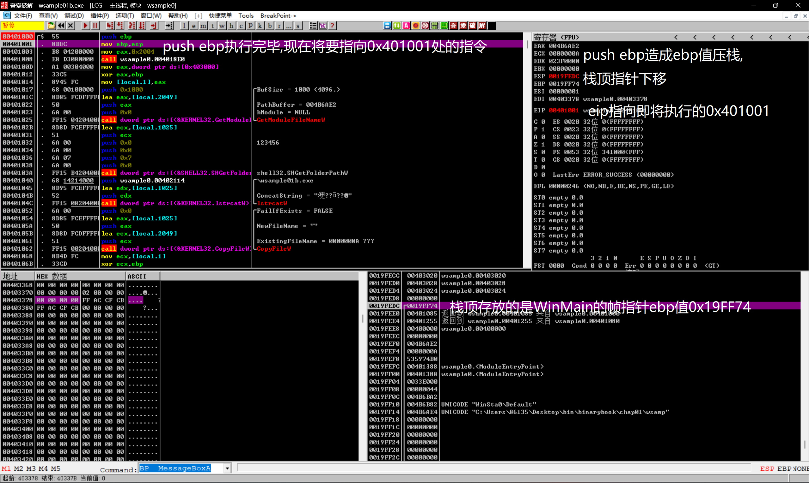Viewport: 809px width, 483px height.
Task: Open the memory map 'm' button
Action: tap(203, 26)
